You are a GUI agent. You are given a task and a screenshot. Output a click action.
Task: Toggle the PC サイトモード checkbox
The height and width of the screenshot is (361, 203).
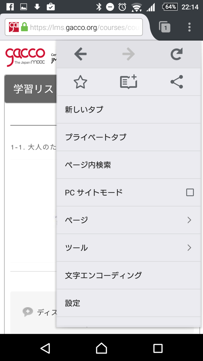pyautogui.click(x=190, y=192)
